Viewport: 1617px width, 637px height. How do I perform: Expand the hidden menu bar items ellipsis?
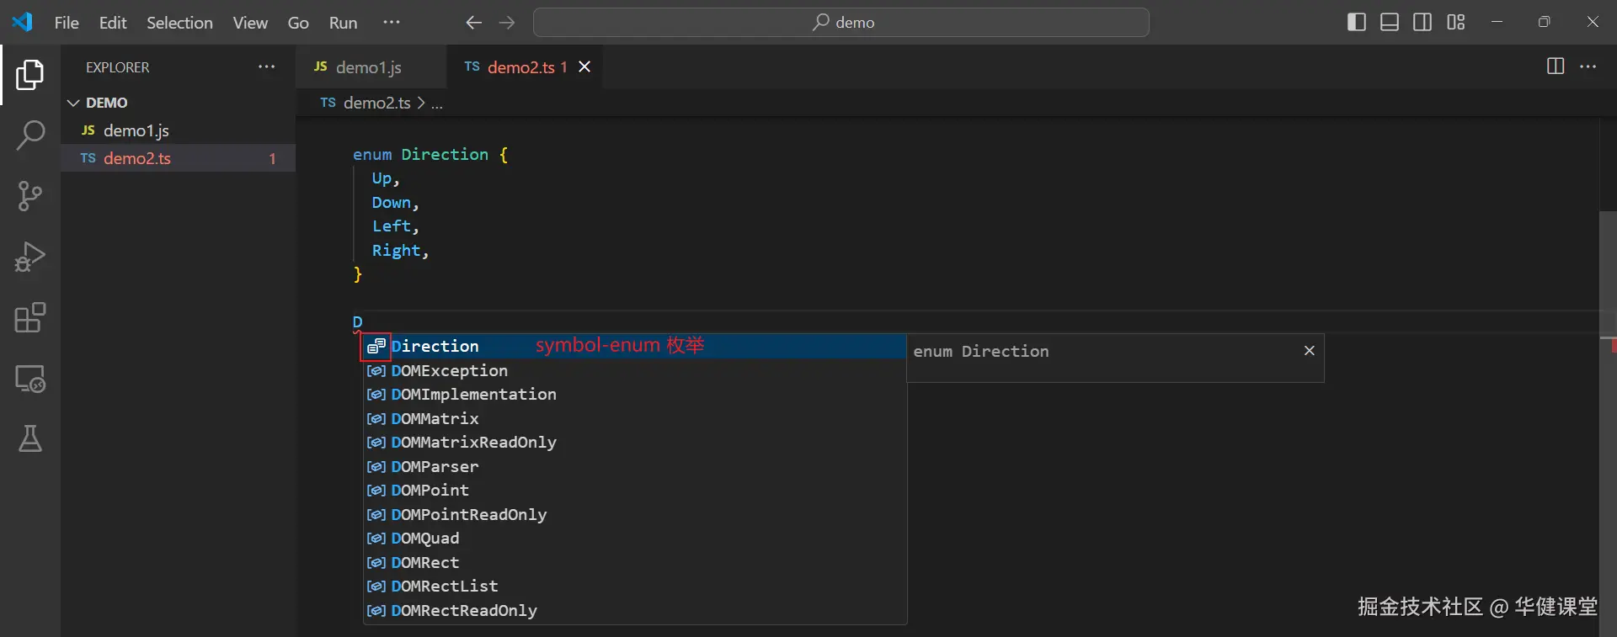point(392,22)
